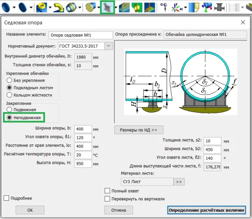Tick the 'Перевернуть по вертикали' checkbox
The image size is (252, 219).
(107, 199)
